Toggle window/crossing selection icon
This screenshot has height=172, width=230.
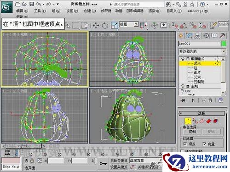[85, 25]
